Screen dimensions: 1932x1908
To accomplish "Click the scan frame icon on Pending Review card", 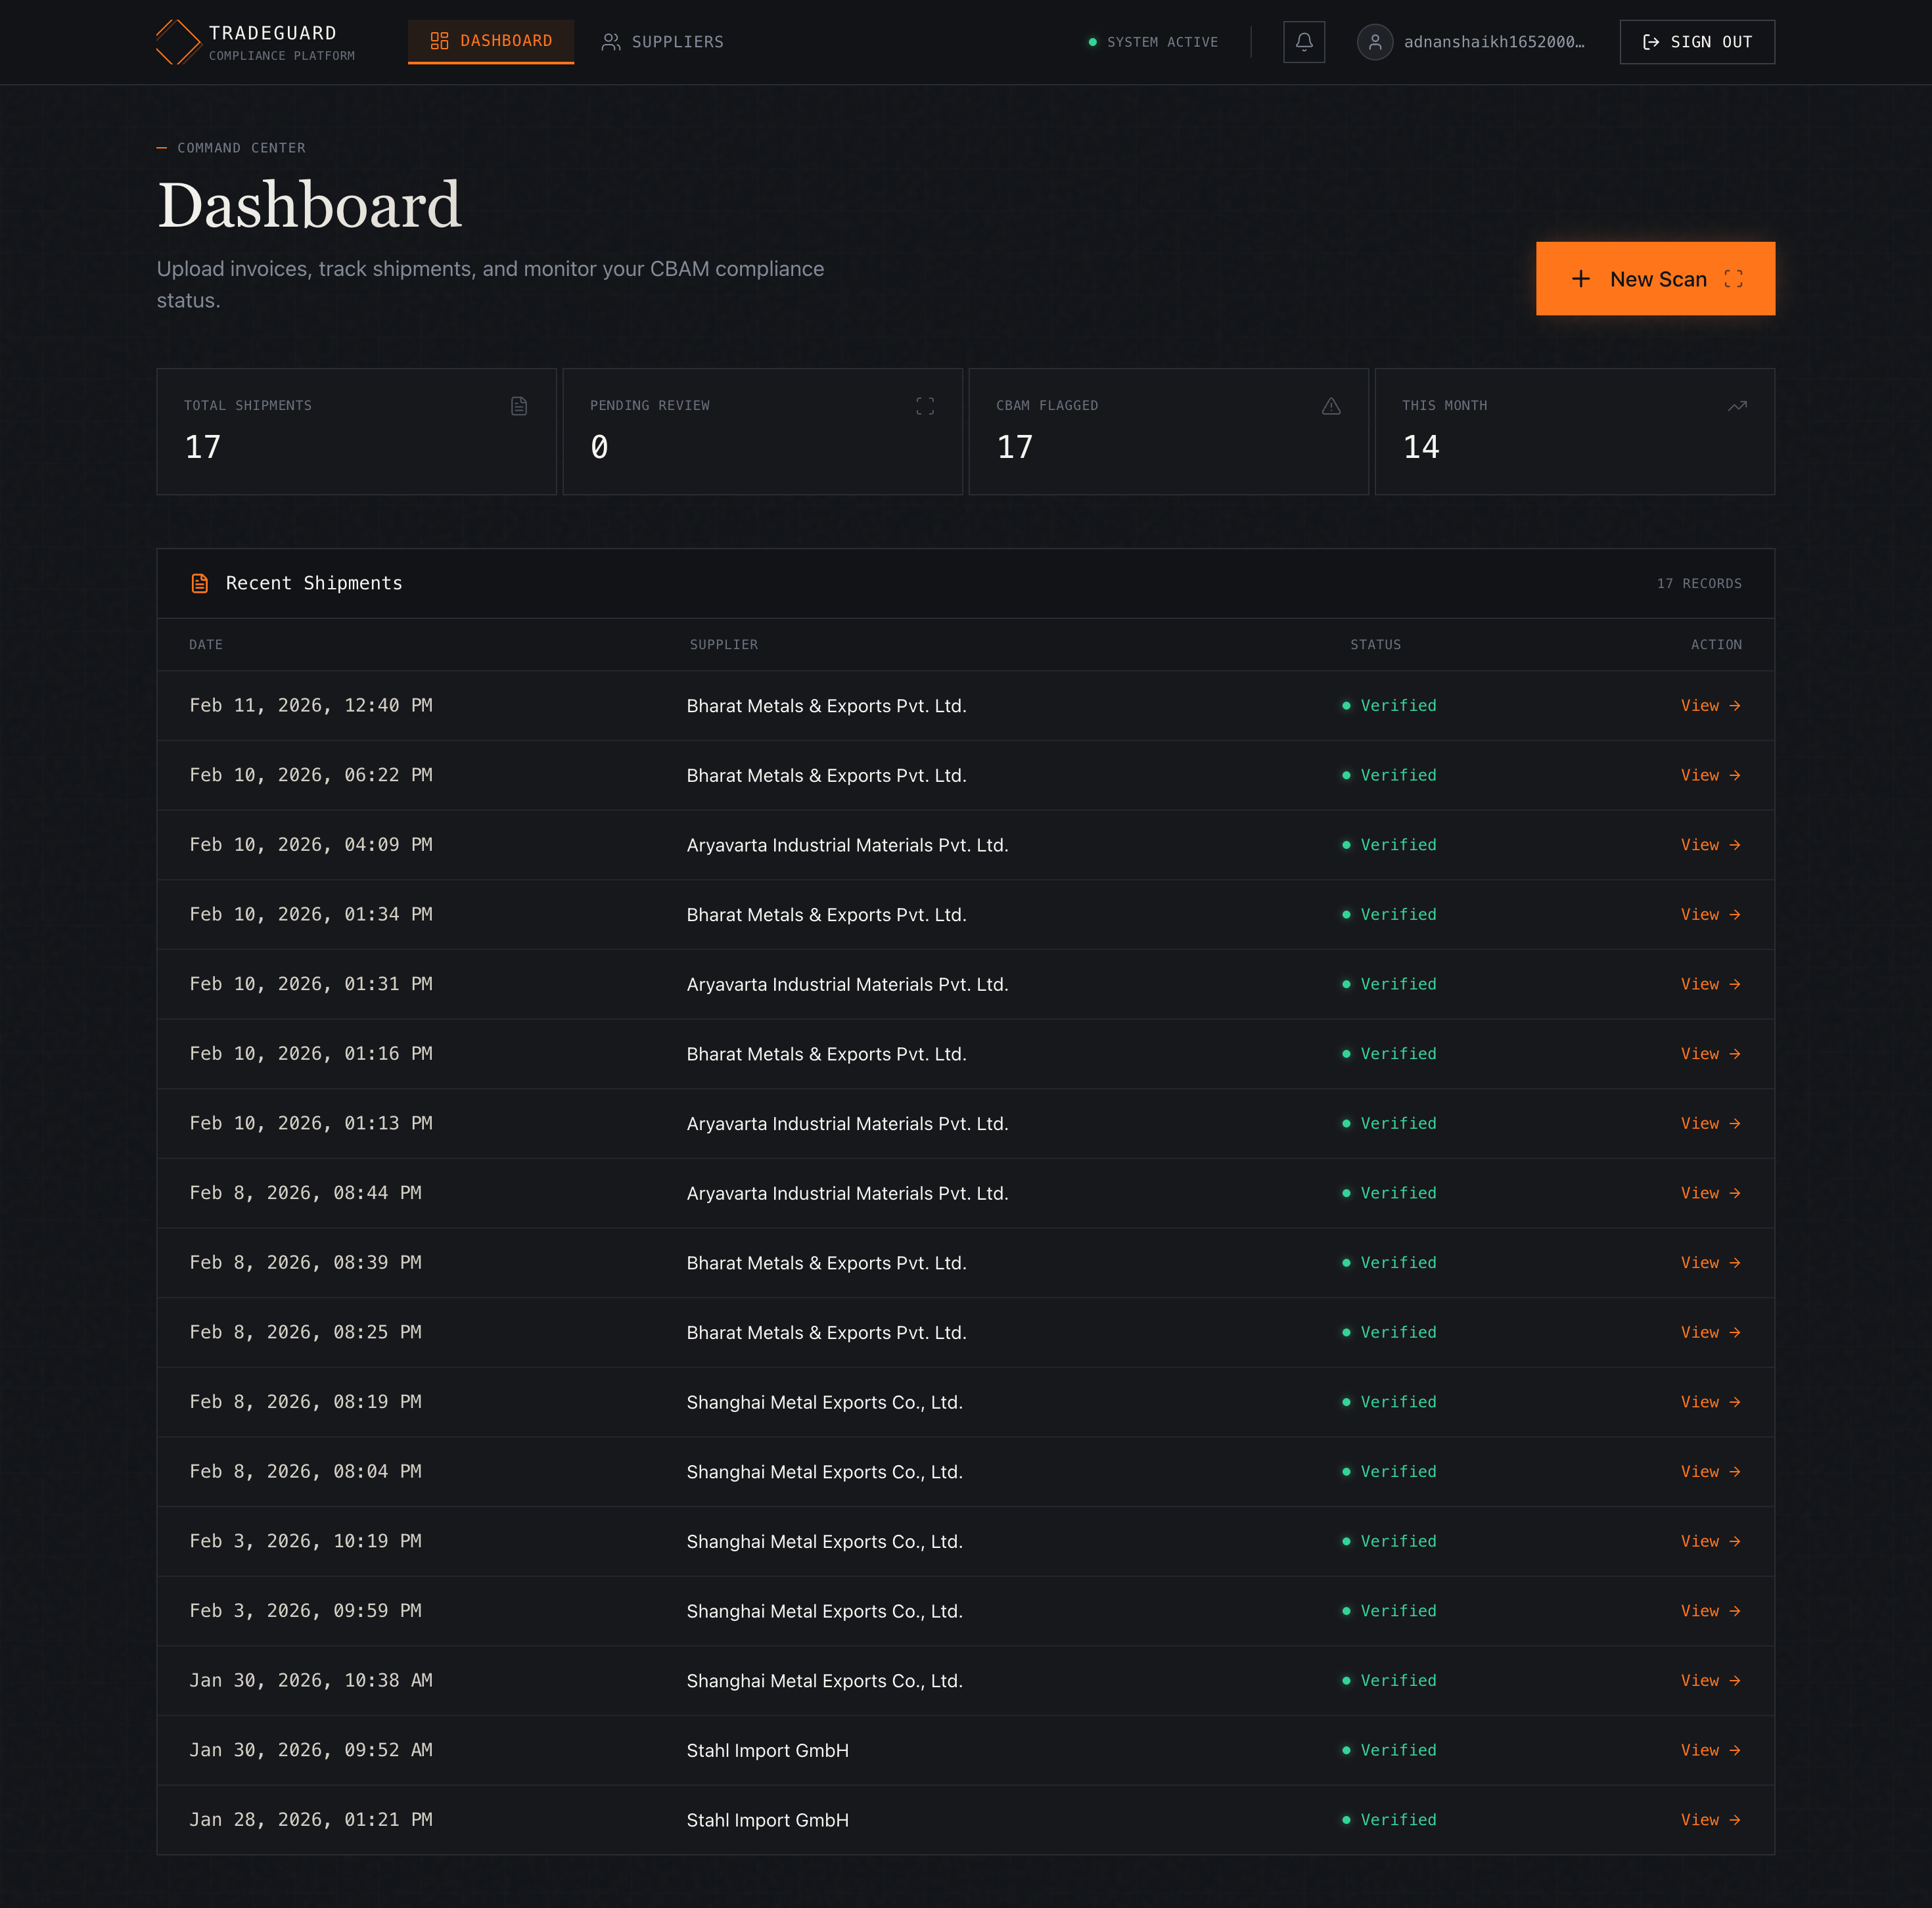I will click(925, 406).
